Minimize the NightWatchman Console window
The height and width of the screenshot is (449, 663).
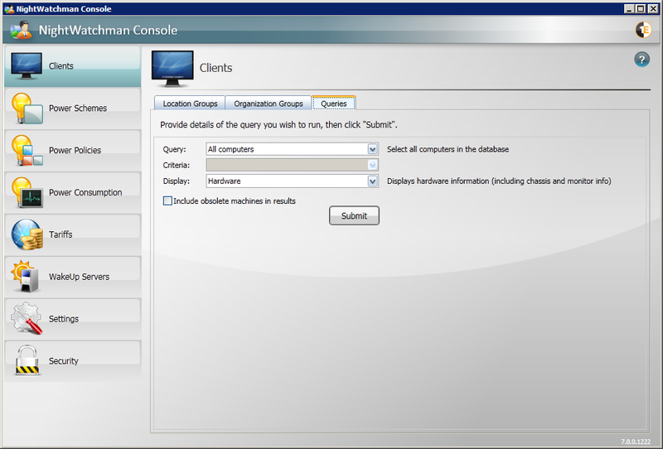629,8
